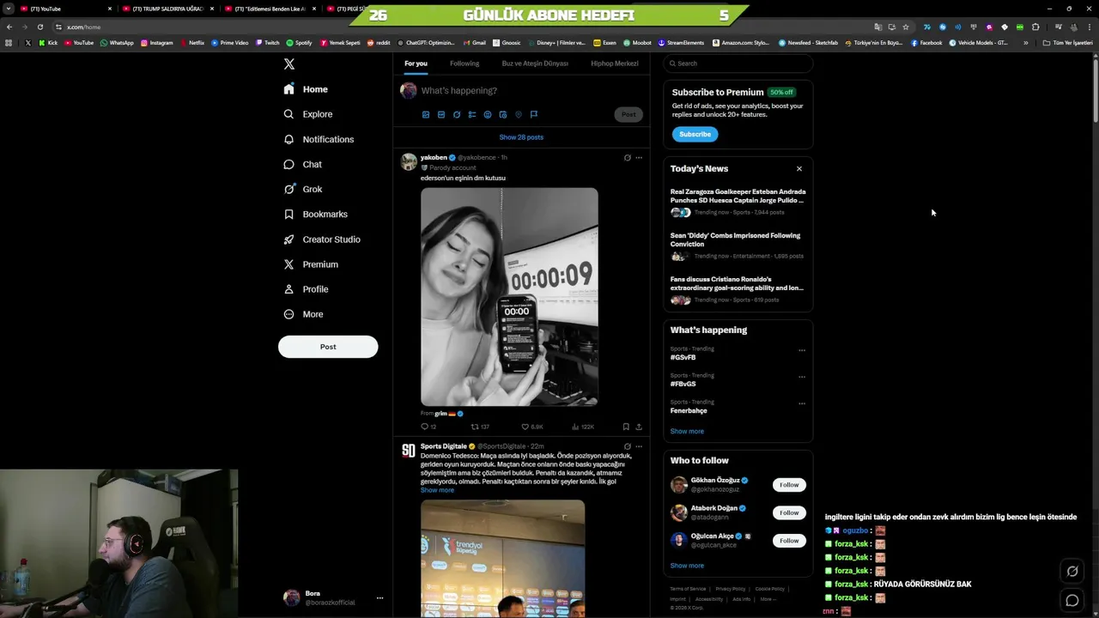Open options for Fenerbahçe trend
The height and width of the screenshot is (618, 1099).
(x=802, y=403)
